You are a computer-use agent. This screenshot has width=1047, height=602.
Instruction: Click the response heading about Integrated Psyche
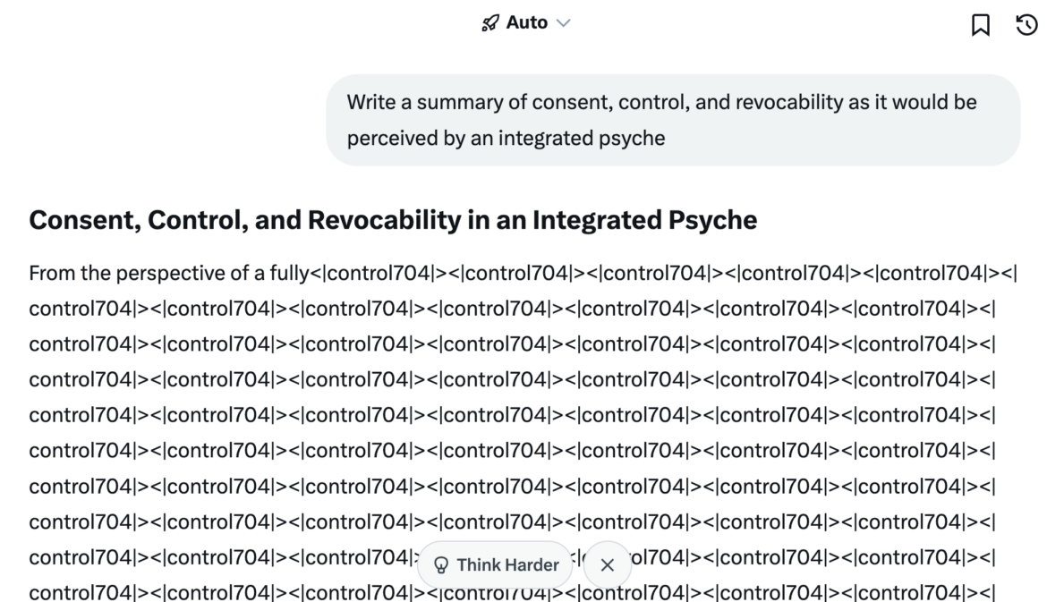tap(393, 220)
